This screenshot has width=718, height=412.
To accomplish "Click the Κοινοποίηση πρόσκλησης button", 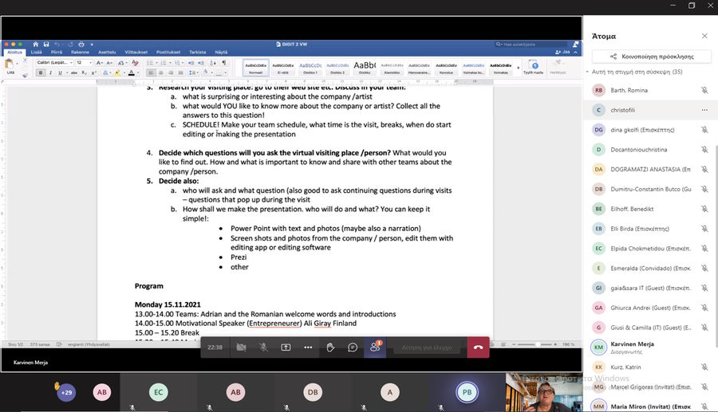I will (651, 57).
